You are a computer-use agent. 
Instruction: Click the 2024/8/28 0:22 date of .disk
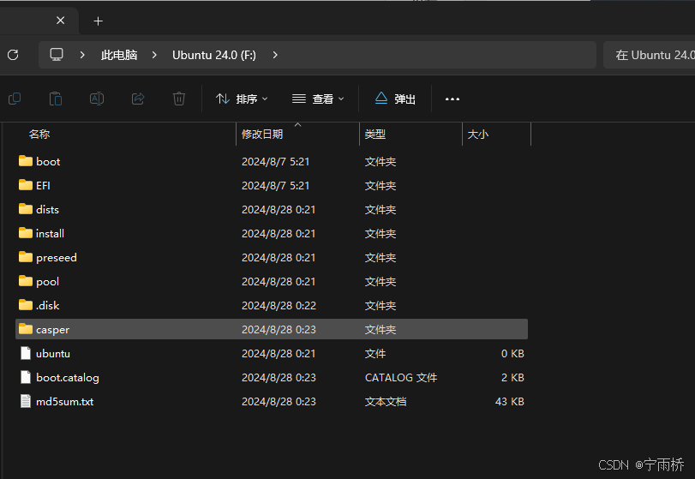pos(279,305)
